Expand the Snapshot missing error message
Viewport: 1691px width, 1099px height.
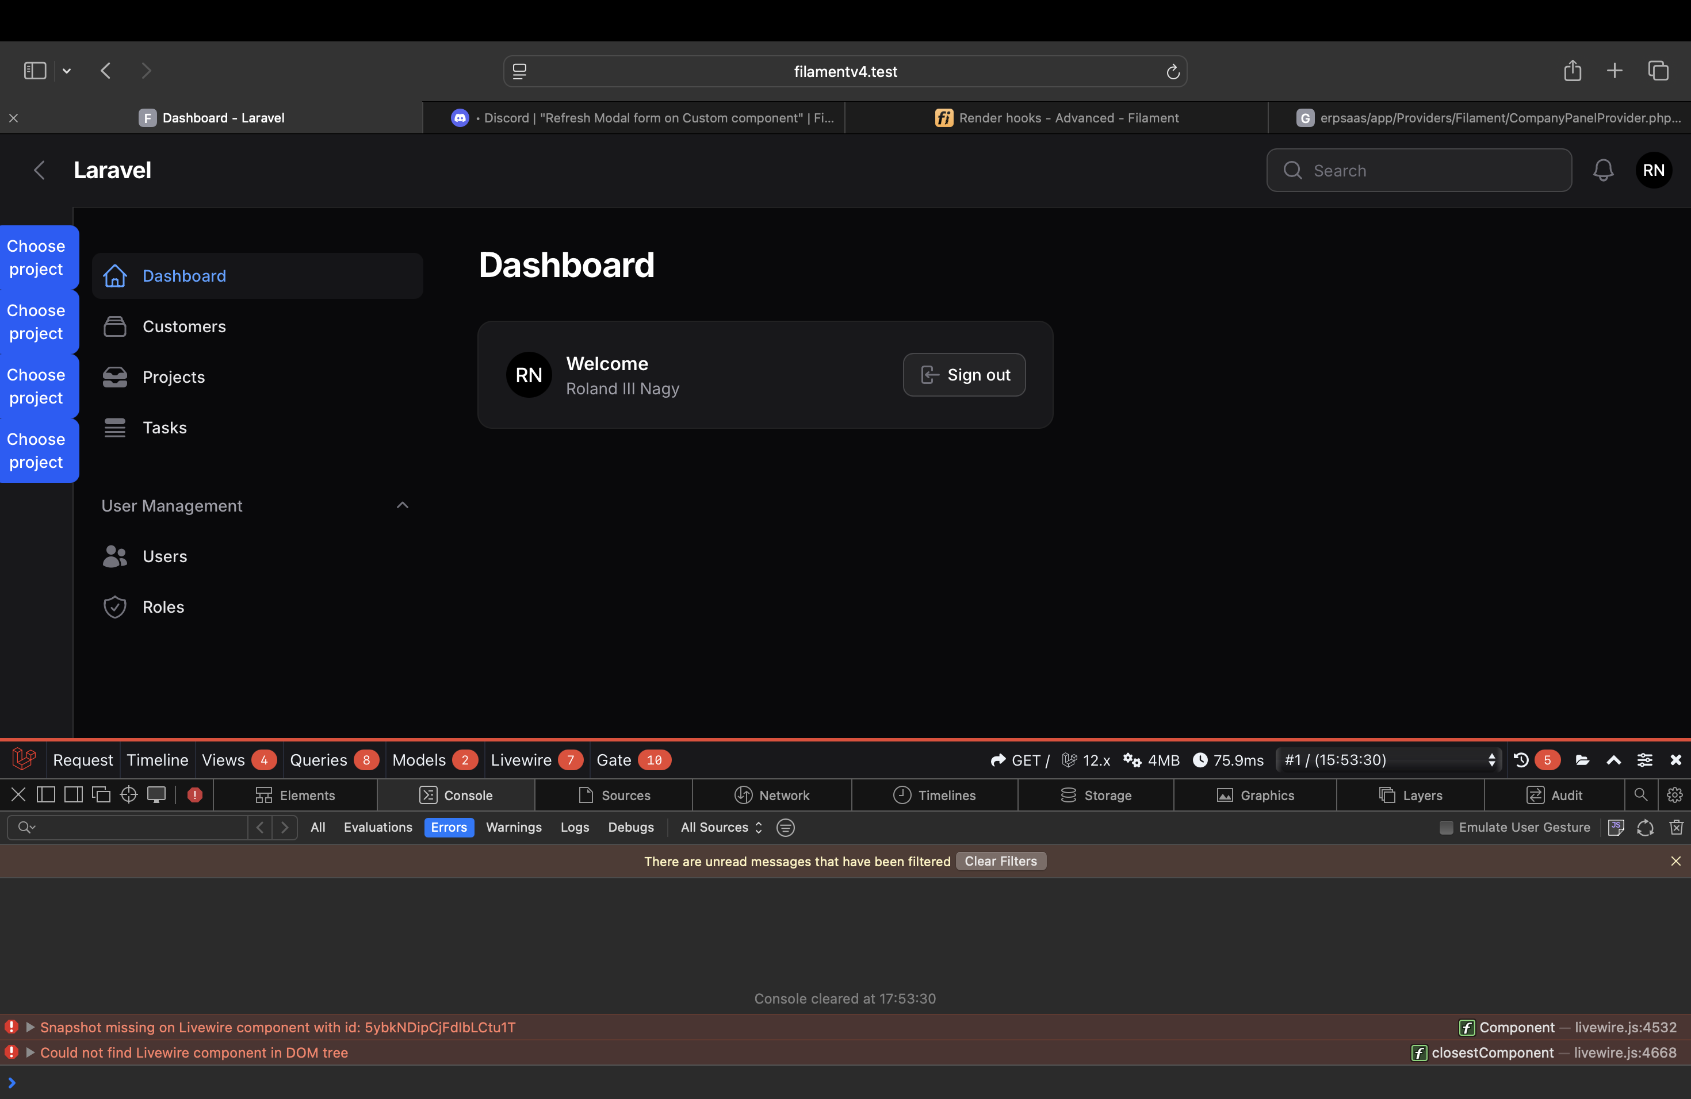30,1027
